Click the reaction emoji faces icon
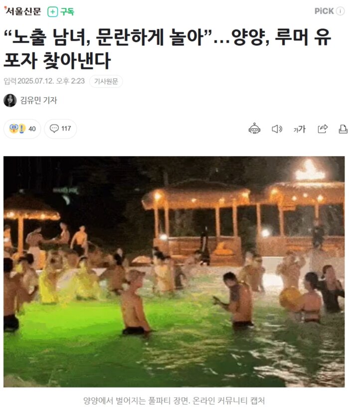 coord(17,129)
